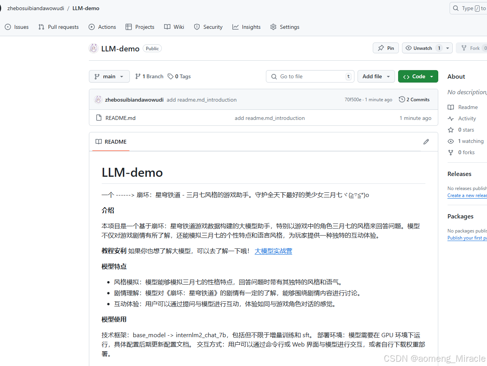Fork the repository
This screenshot has height=366, width=487.
pos(471,48)
